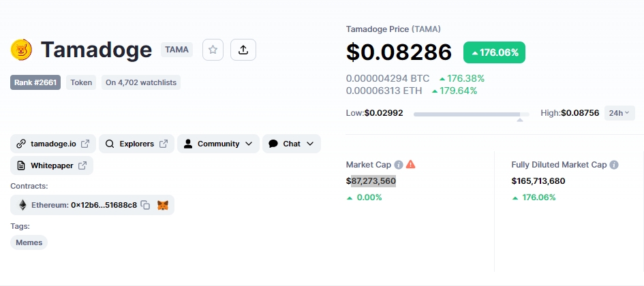Click the Memes tag

pyautogui.click(x=29, y=242)
